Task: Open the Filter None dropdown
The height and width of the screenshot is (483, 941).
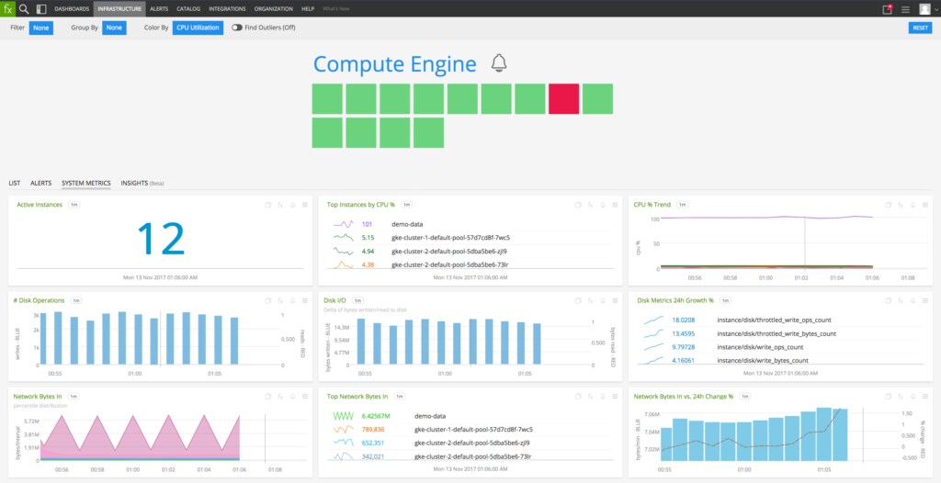Action: click(40, 28)
